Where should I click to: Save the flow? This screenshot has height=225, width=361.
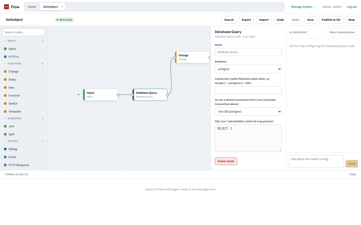[310, 20]
